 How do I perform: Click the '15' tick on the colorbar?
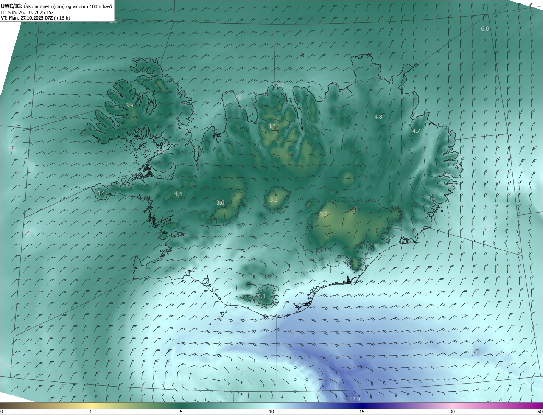(362, 412)
